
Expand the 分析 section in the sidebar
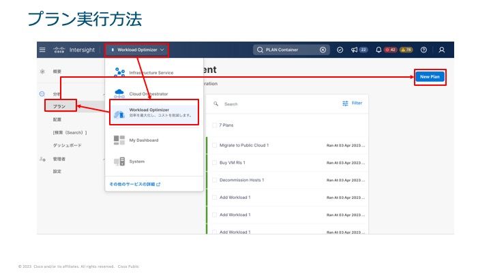tap(57, 94)
